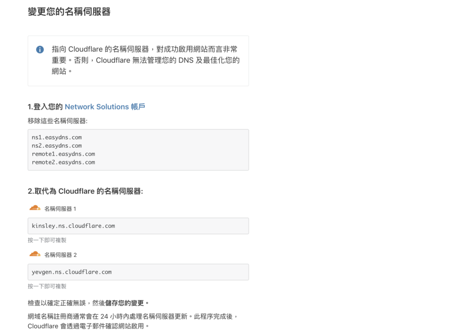Click the bold text 儲存您的變更
Screen dimensions: 474x332
(125, 303)
